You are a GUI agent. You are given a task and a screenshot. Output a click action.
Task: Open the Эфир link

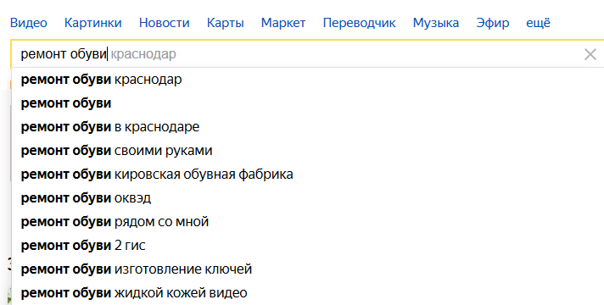click(492, 23)
